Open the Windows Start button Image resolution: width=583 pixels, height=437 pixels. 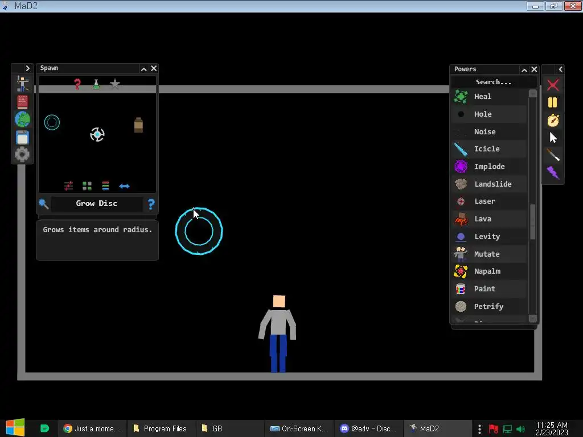pos(15,428)
